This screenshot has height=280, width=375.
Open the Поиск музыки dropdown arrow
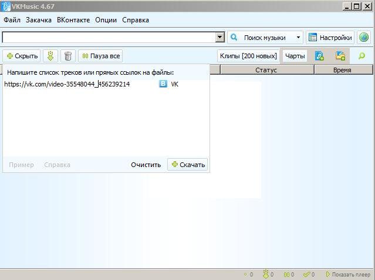pyautogui.click(x=298, y=38)
